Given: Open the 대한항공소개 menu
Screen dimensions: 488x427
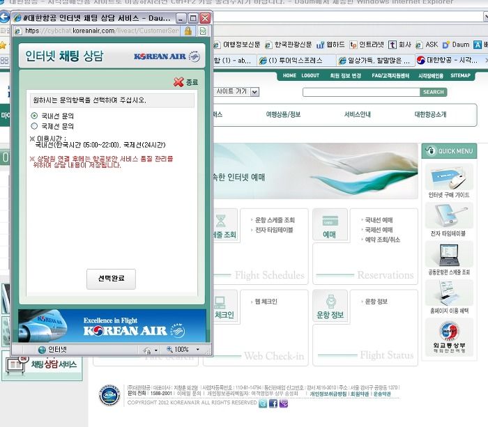Looking at the screenshot, I should pyautogui.click(x=430, y=114).
